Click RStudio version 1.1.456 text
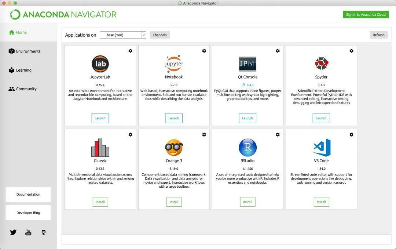396x249 pixels. pos(247,169)
